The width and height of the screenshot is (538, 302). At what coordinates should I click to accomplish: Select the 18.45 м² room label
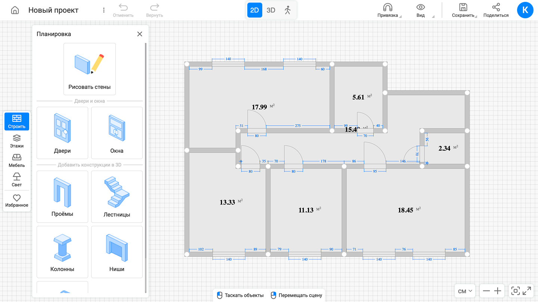pyautogui.click(x=409, y=210)
